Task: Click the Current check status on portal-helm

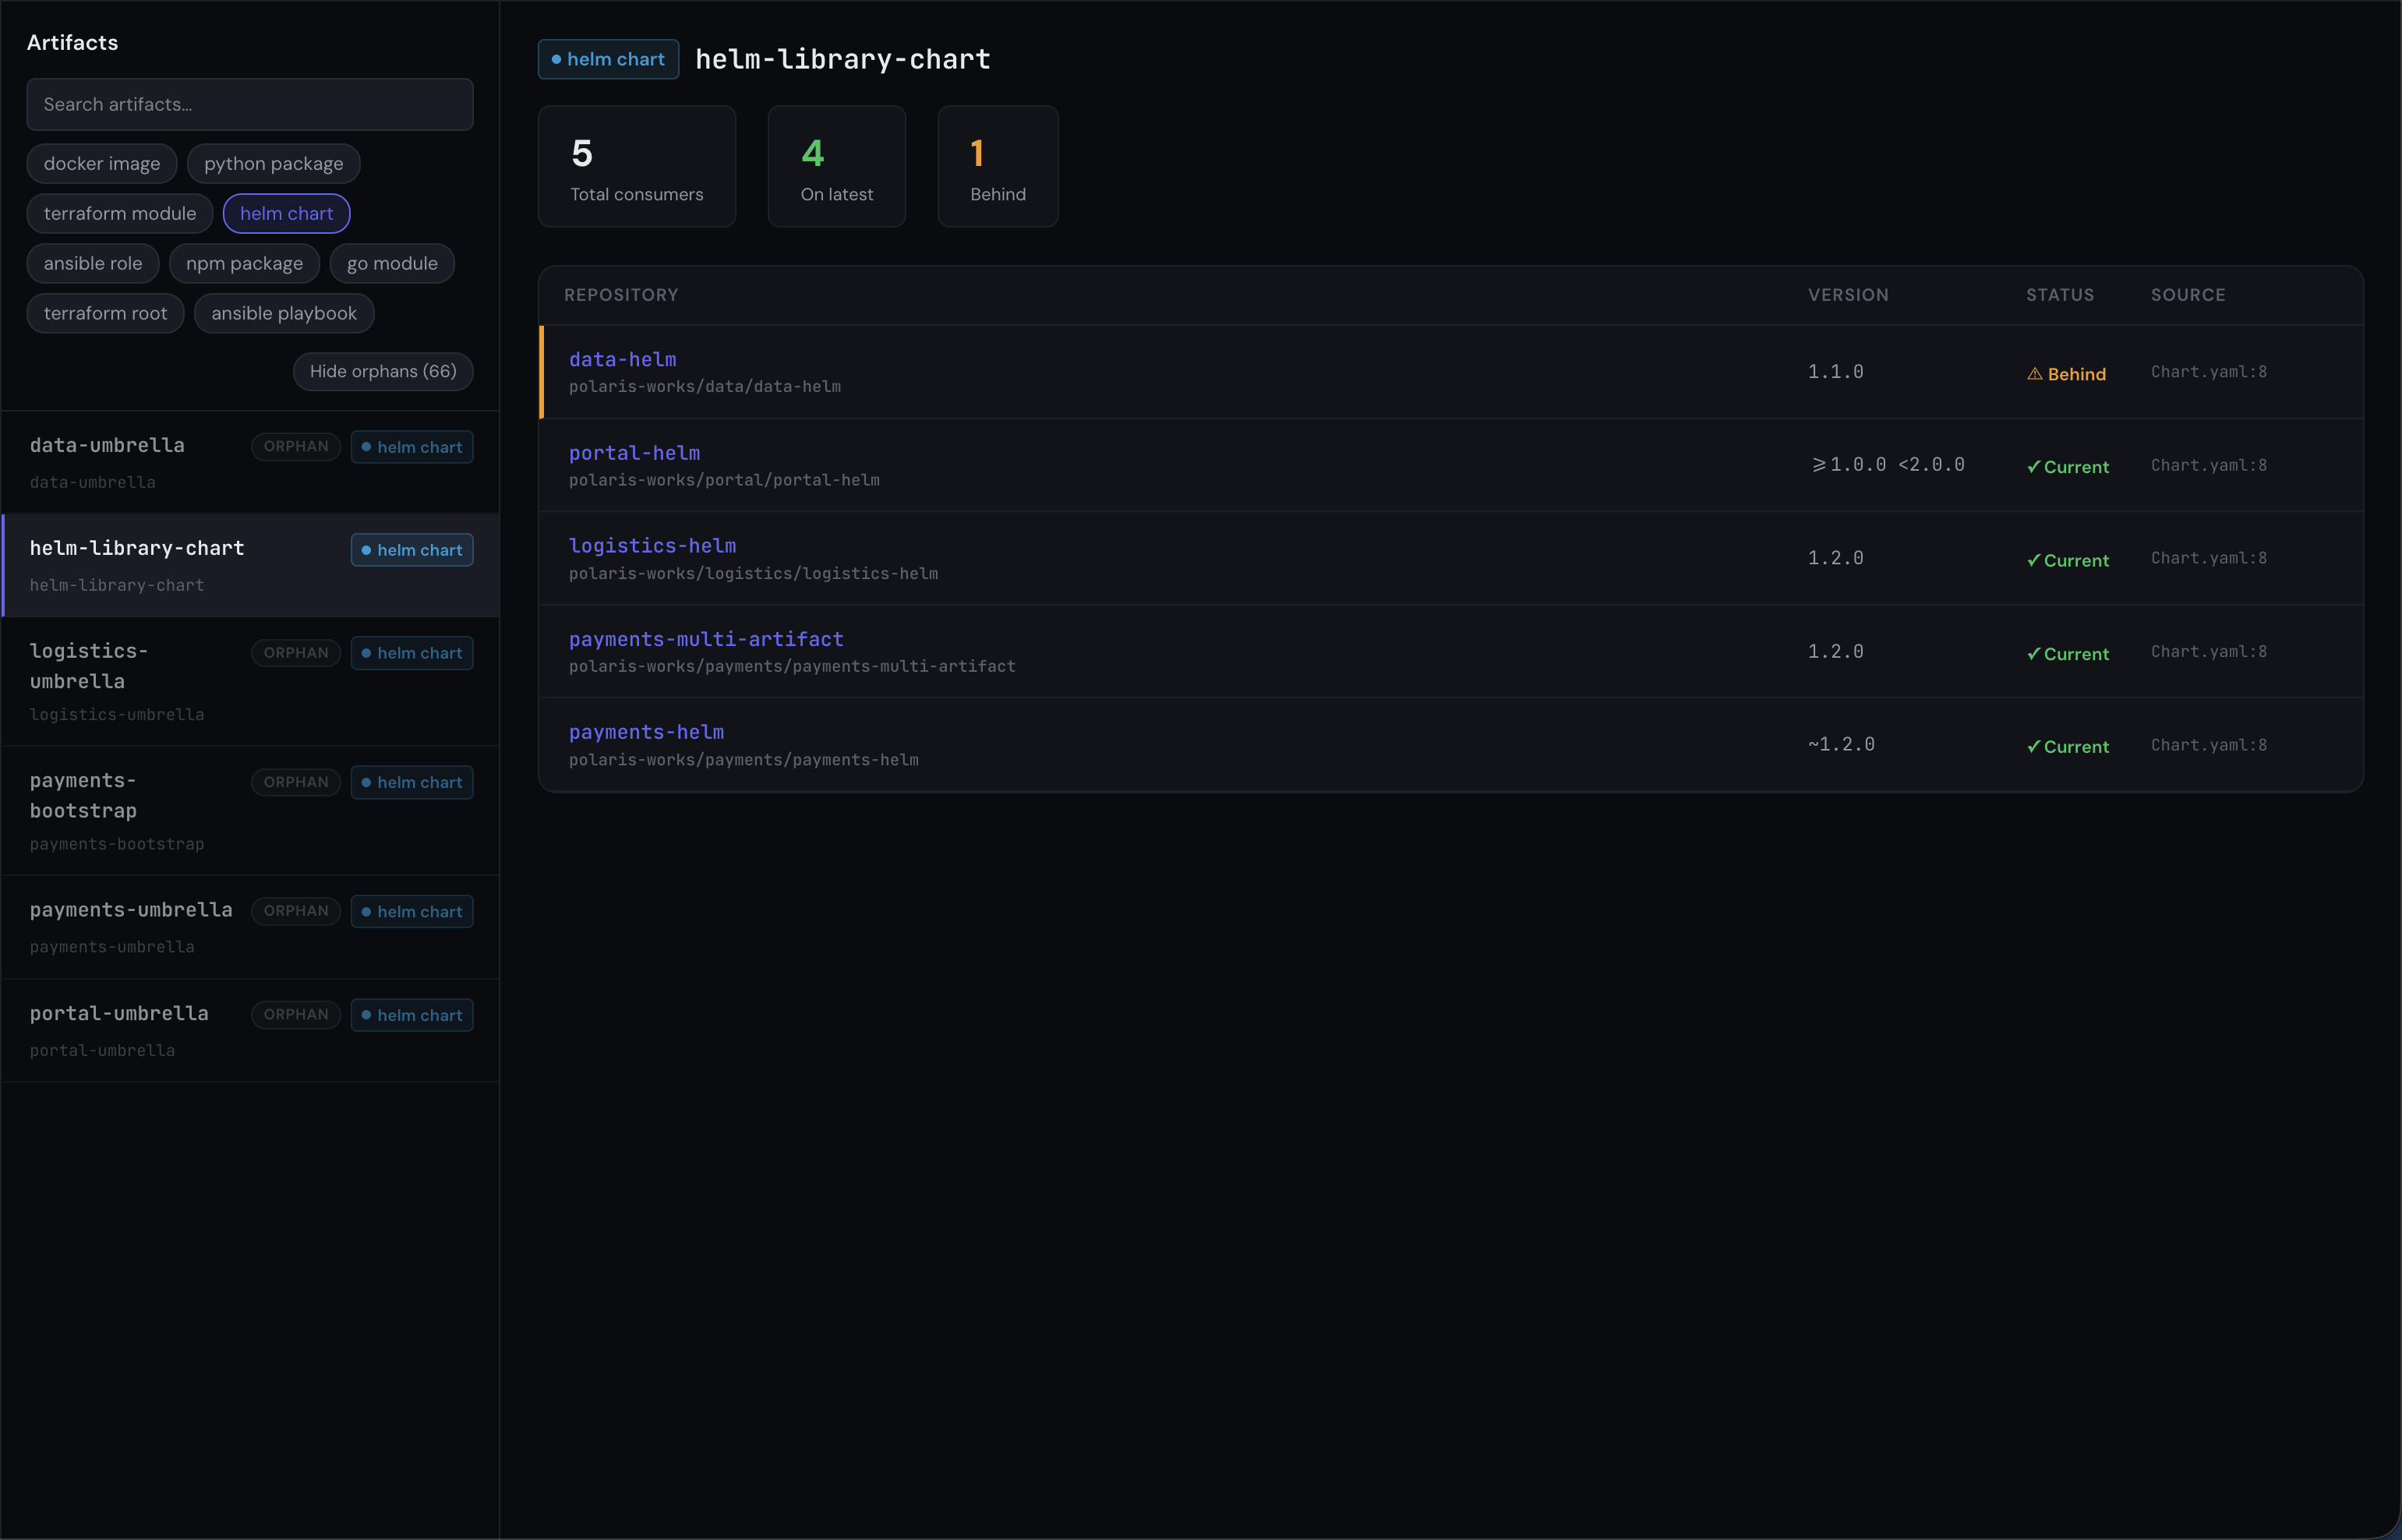Action: coord(2068,467)
